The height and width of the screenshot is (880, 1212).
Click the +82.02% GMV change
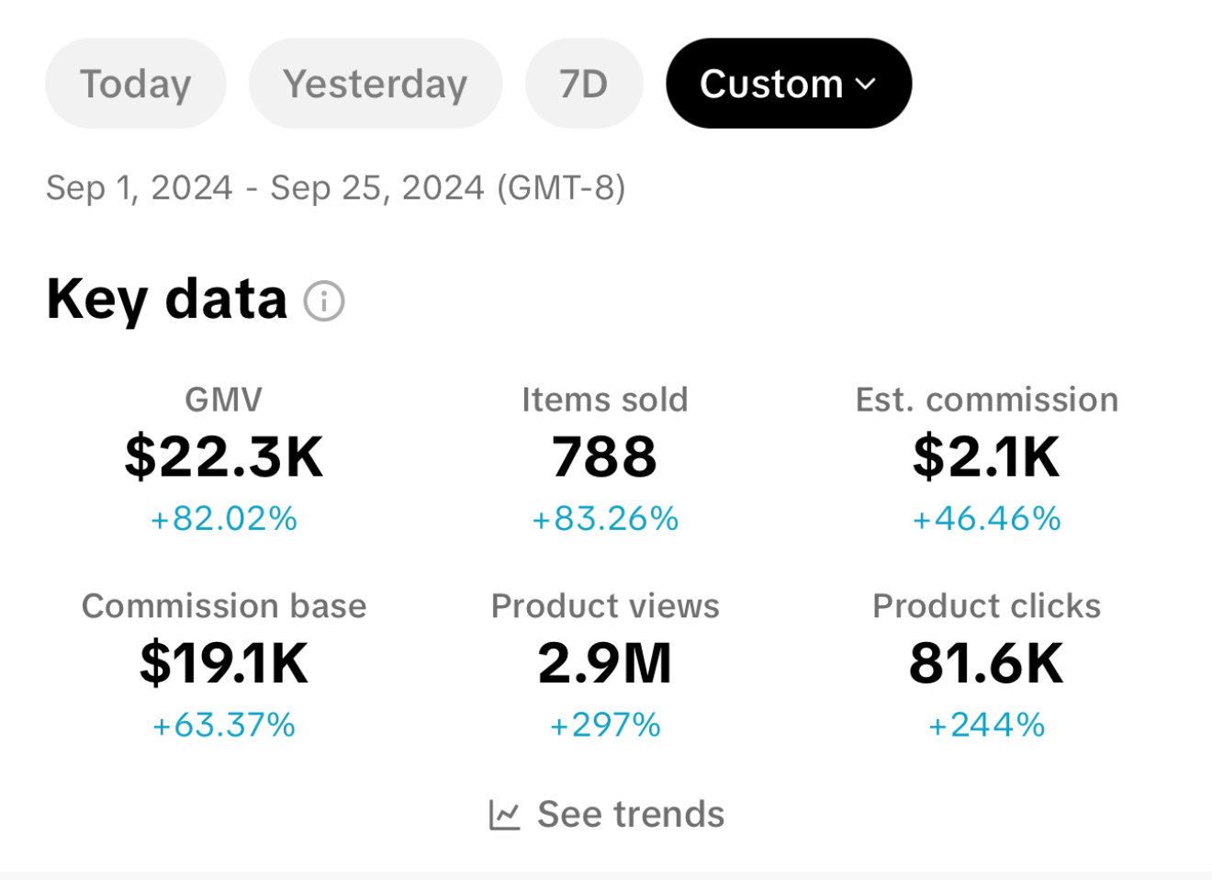[224, 519]
